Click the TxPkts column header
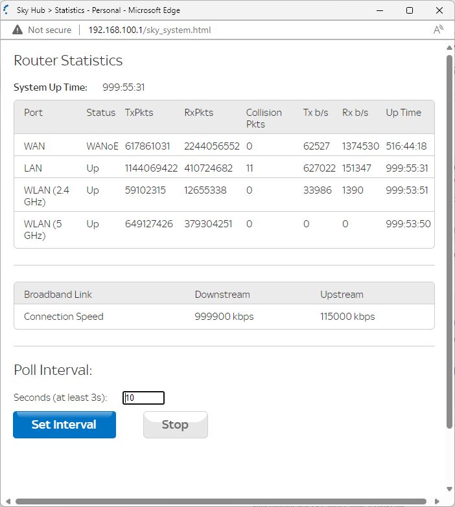Screen dimensions: 455x507 139,113
